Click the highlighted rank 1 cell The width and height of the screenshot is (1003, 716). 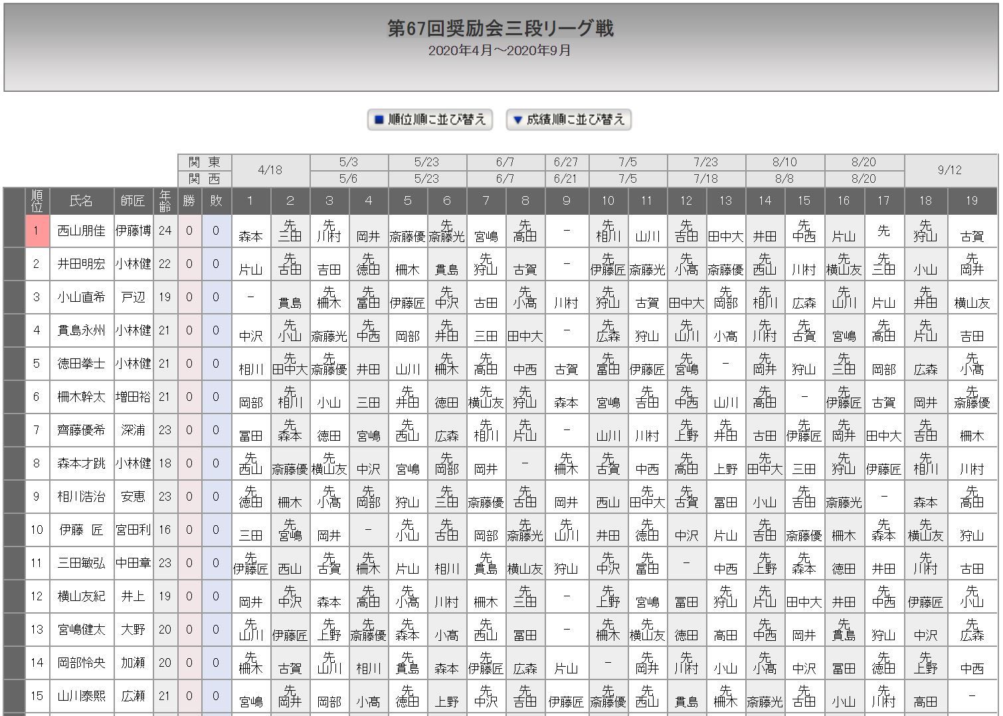point(37,231)
